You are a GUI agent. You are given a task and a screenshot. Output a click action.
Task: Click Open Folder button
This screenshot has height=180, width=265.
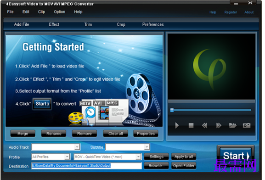pos(184,166)
